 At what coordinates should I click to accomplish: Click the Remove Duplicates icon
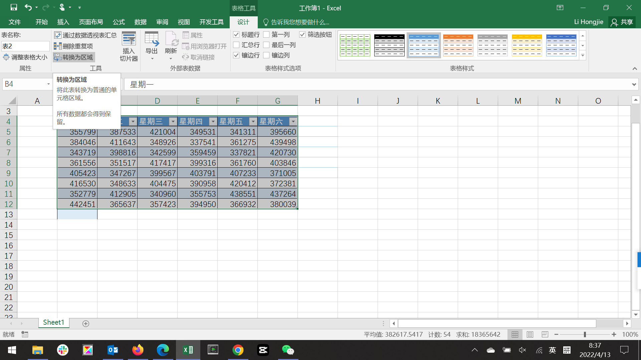point(58,46)
